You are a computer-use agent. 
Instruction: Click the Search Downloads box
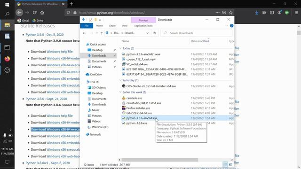coord(197,33)
